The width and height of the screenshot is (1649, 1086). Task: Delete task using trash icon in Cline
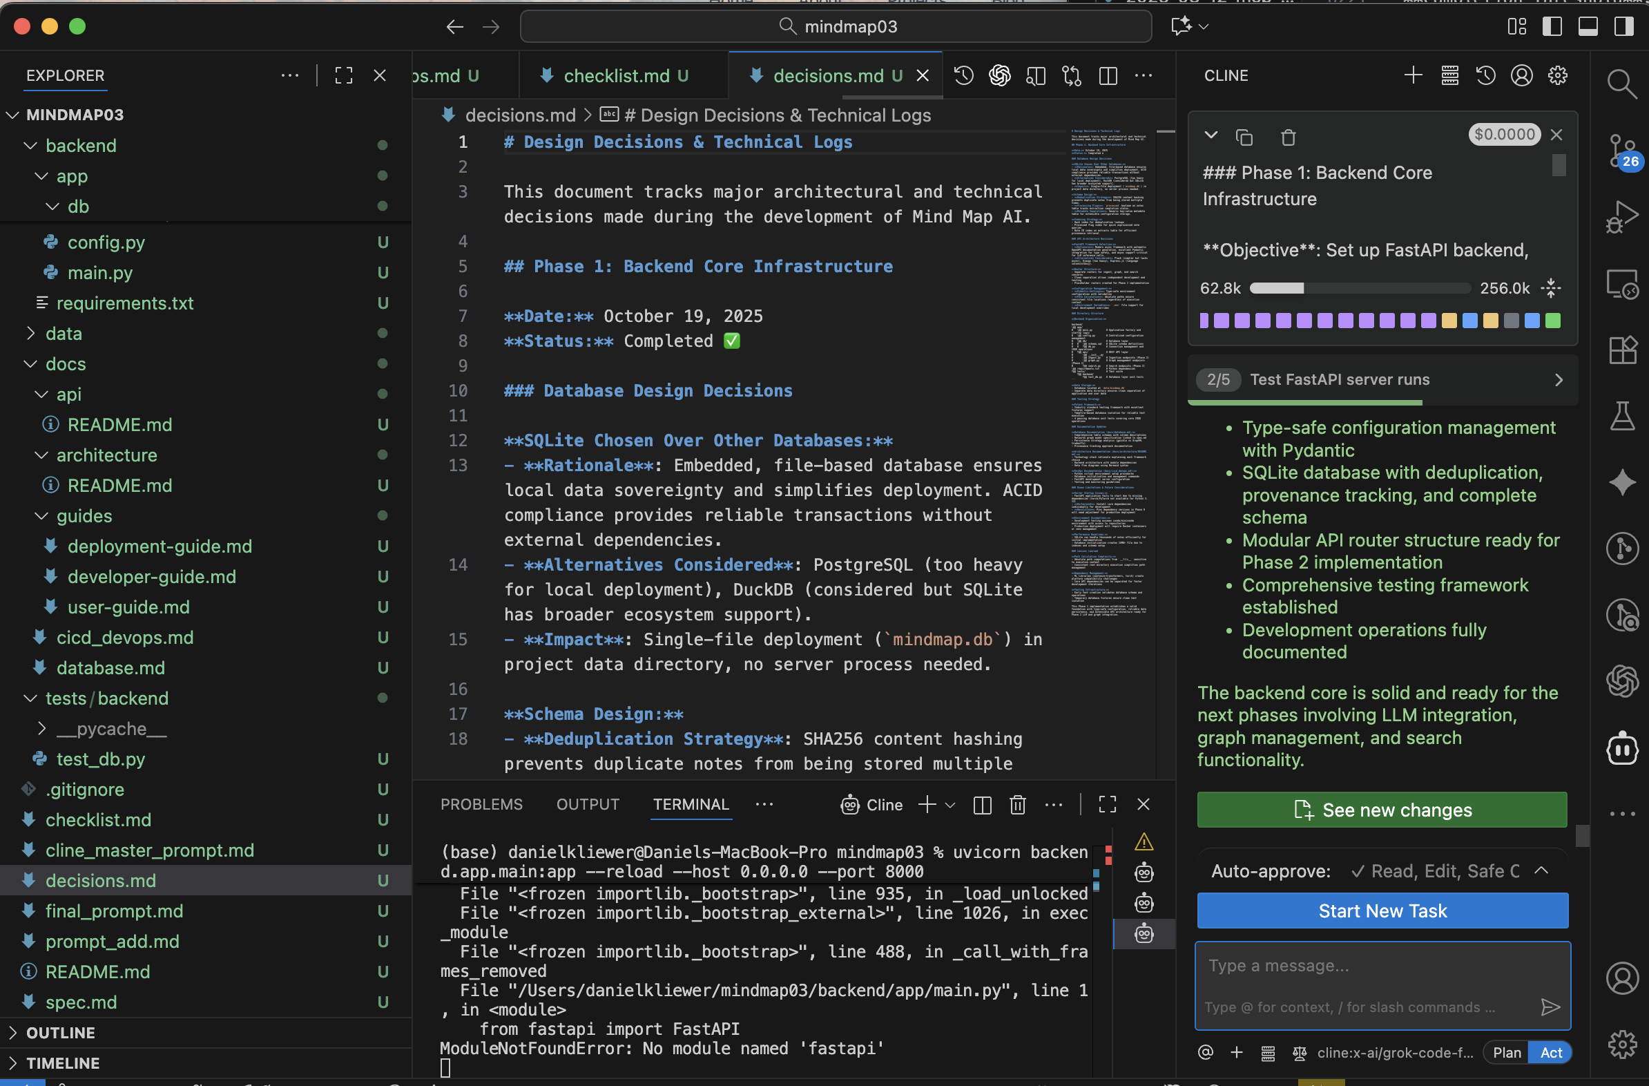click(1288, 137)
